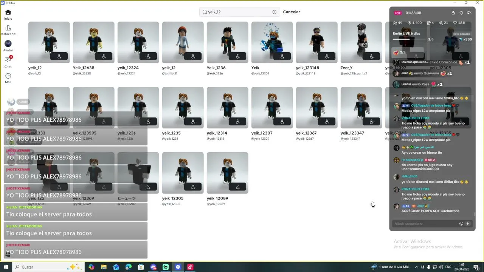
Task: Open the emoji picker in the comment box
Action: (x=461, y=224)
